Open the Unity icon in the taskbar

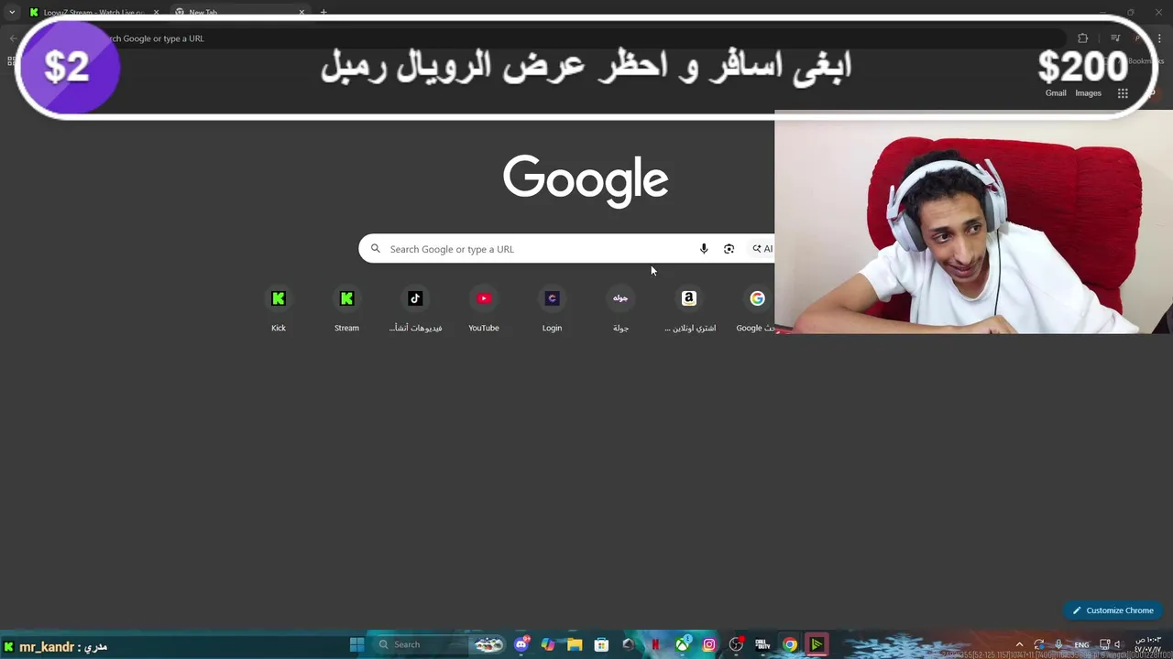(x=629, y=644)
